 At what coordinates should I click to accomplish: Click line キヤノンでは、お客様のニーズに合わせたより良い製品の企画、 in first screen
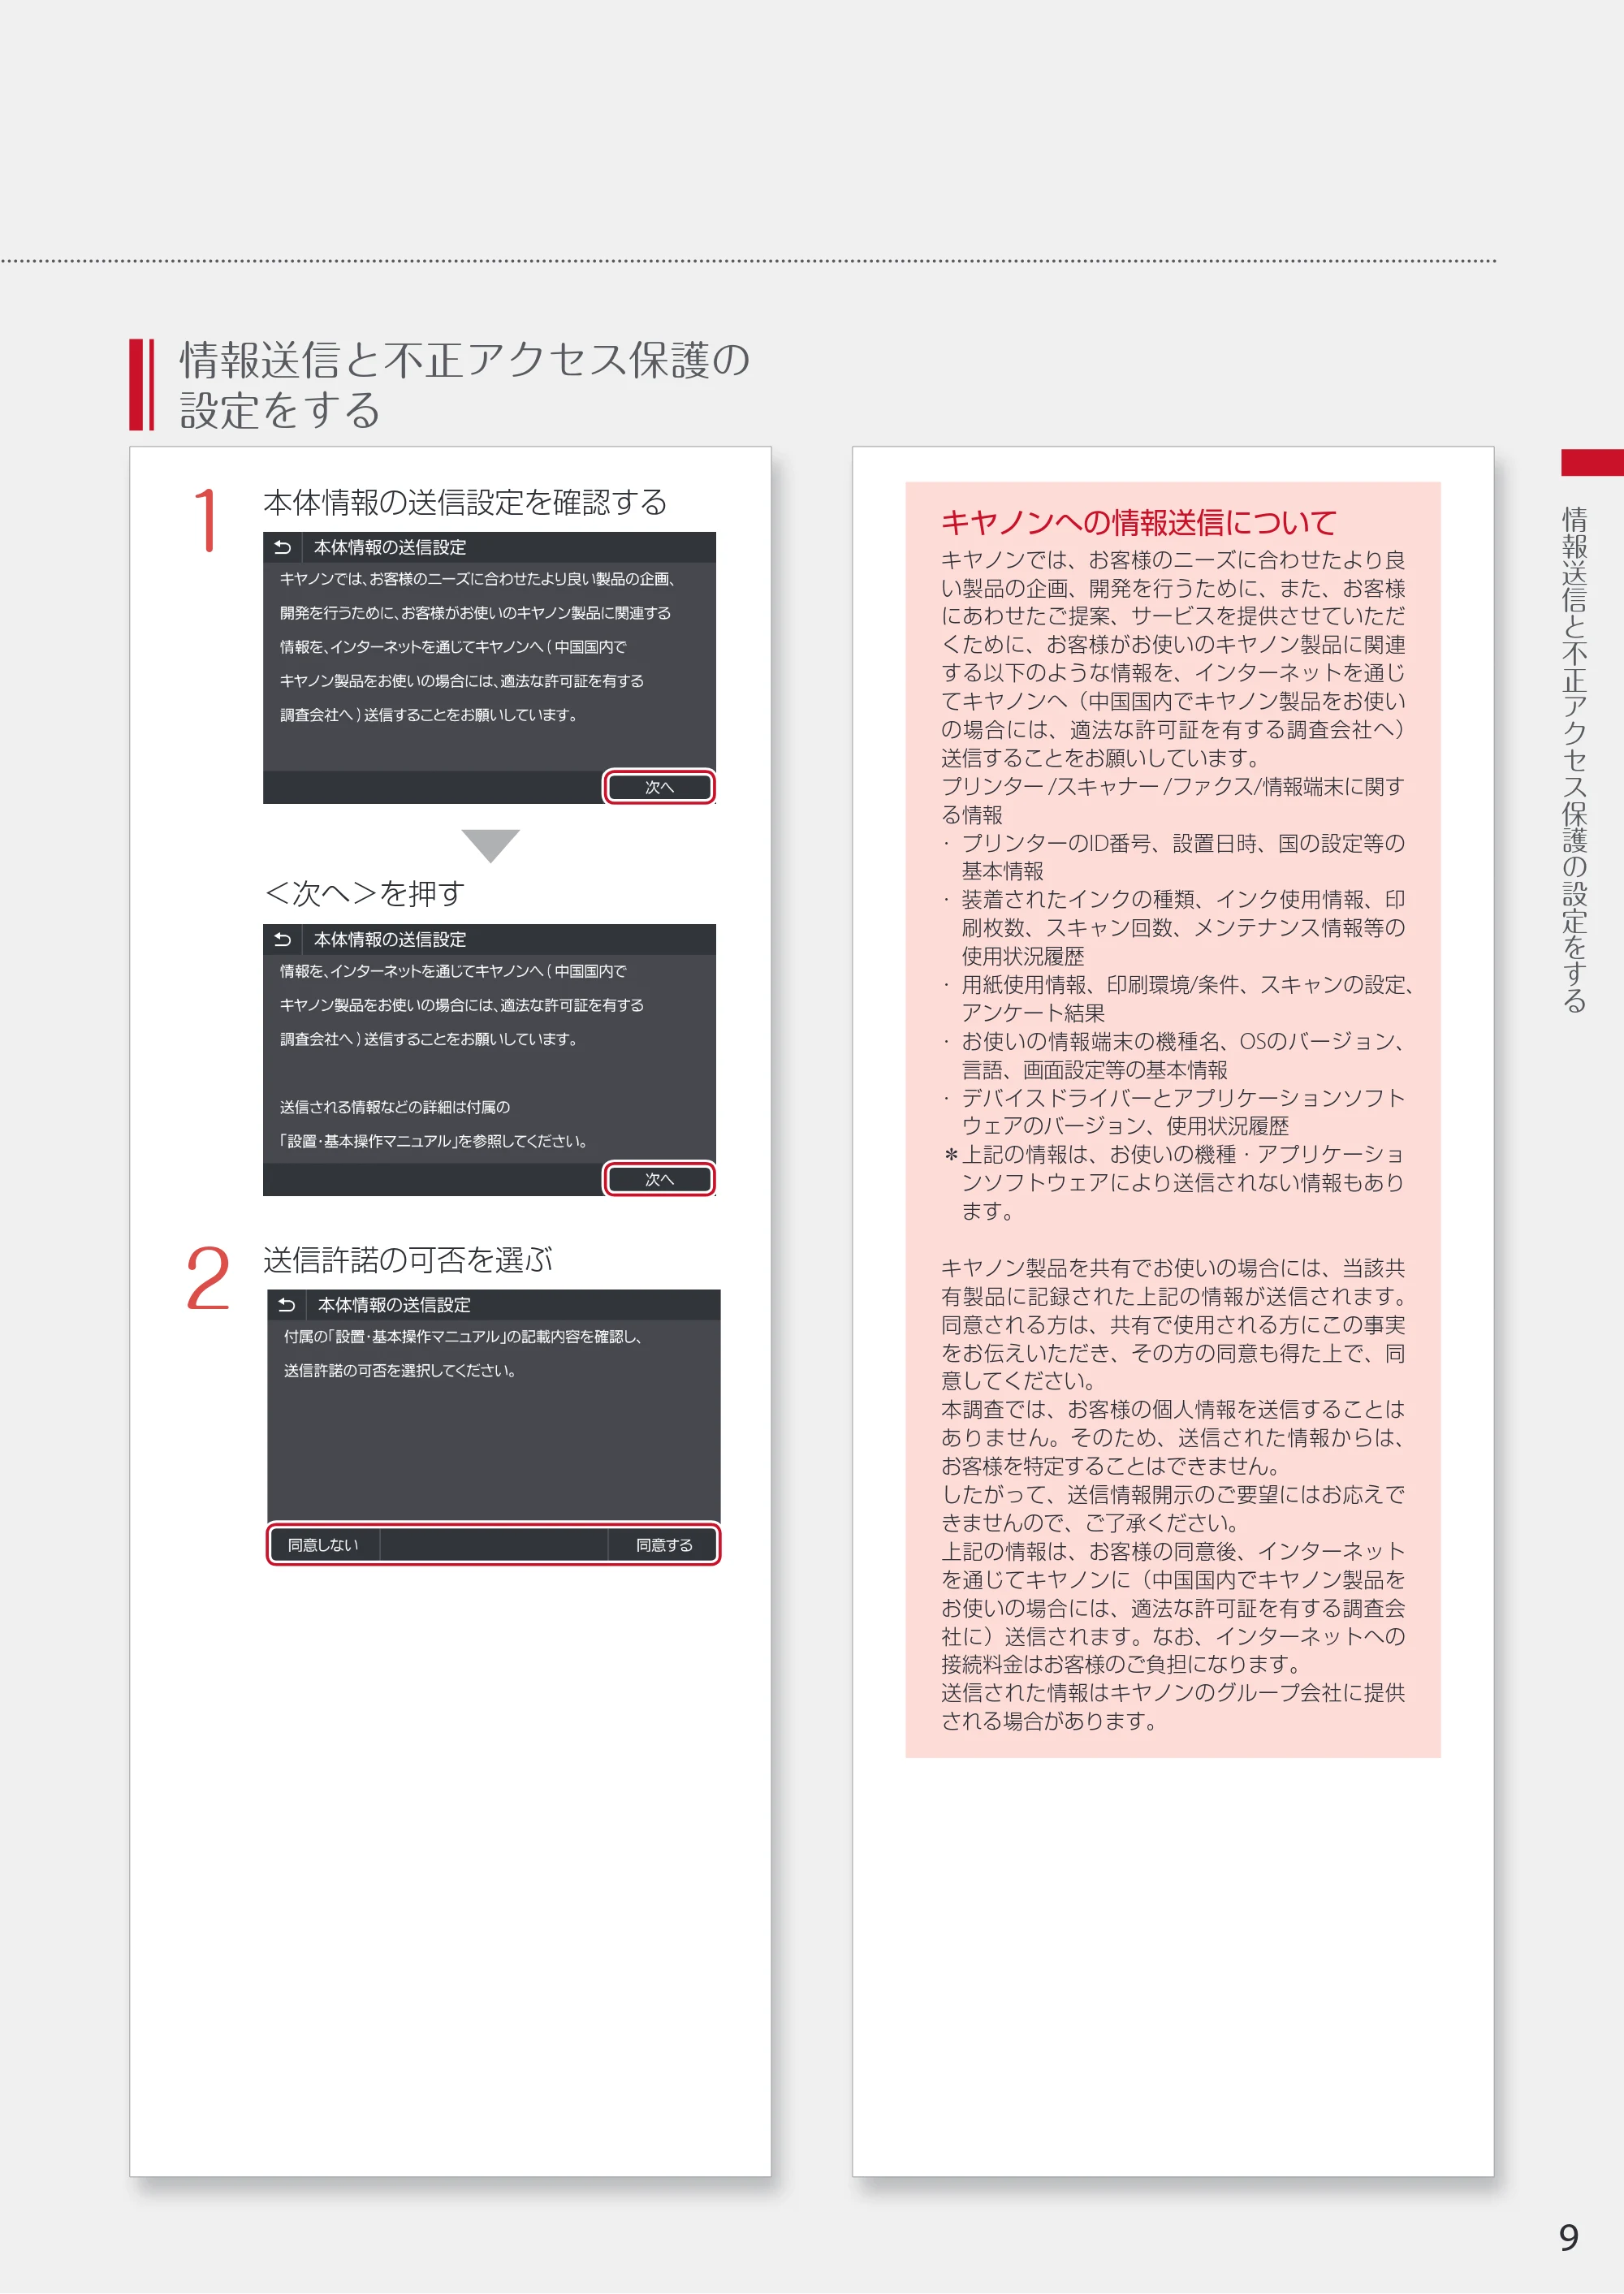click(479, 579)
